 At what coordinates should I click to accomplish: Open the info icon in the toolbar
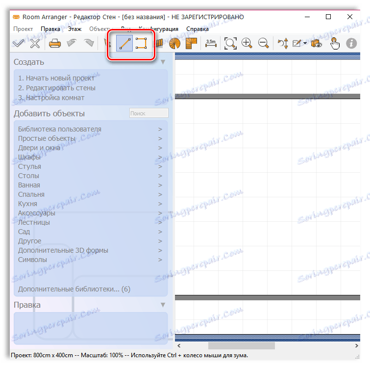(351, 43)
